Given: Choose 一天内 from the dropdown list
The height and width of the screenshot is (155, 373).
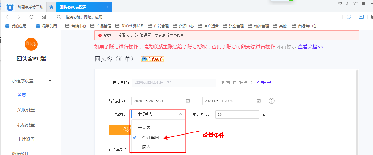Looking at the screenshot, I should click(158, 128).
